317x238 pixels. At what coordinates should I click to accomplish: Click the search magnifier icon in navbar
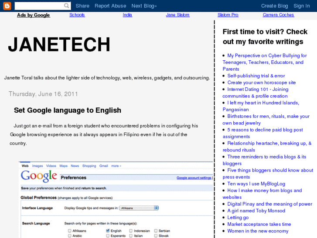[x=67, y=6]
